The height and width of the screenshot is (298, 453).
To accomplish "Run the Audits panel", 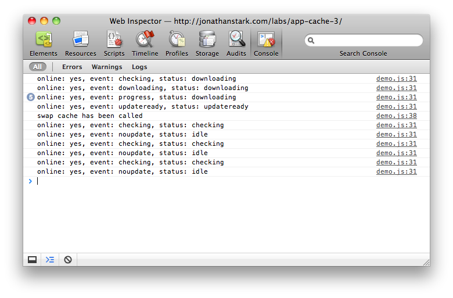I will click(236, 44).
